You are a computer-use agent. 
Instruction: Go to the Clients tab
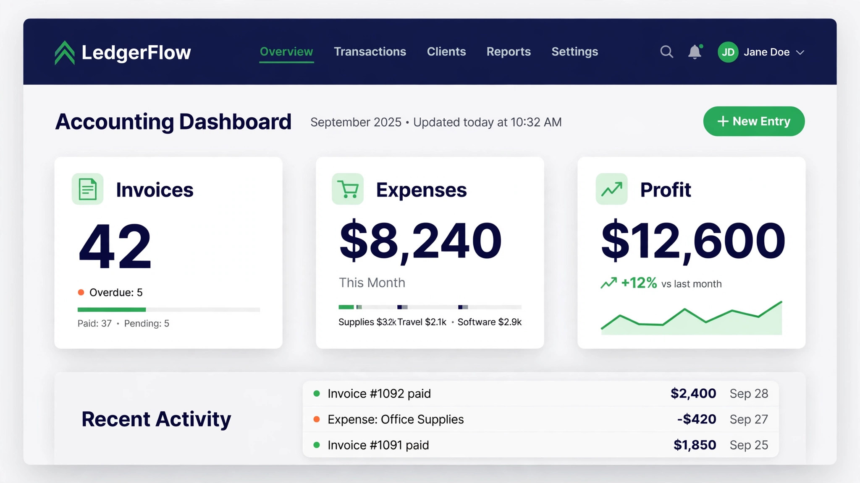tap(446, 52)
